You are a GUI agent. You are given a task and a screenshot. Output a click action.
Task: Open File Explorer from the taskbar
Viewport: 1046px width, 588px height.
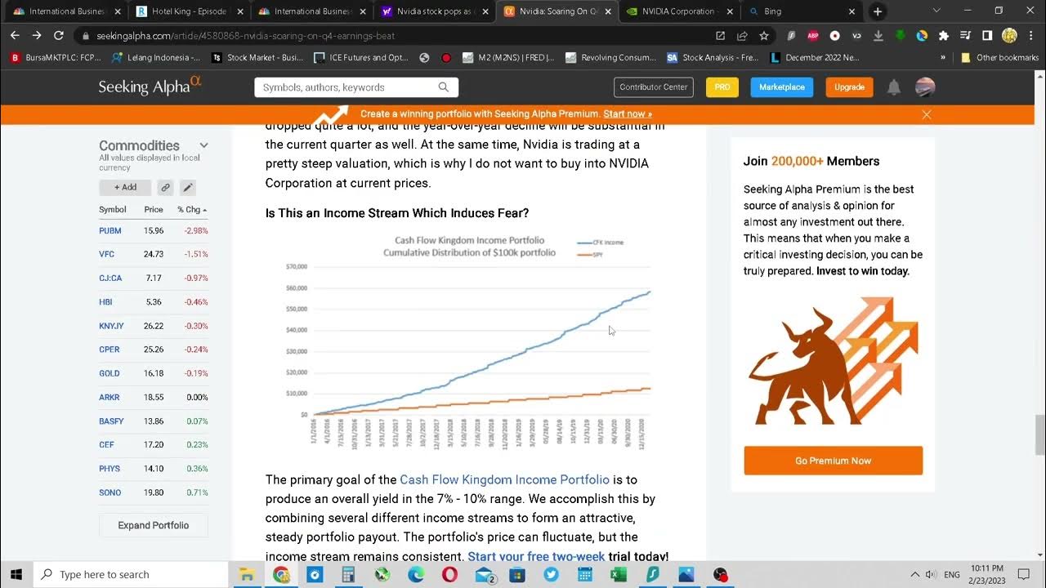click(246, 574)
